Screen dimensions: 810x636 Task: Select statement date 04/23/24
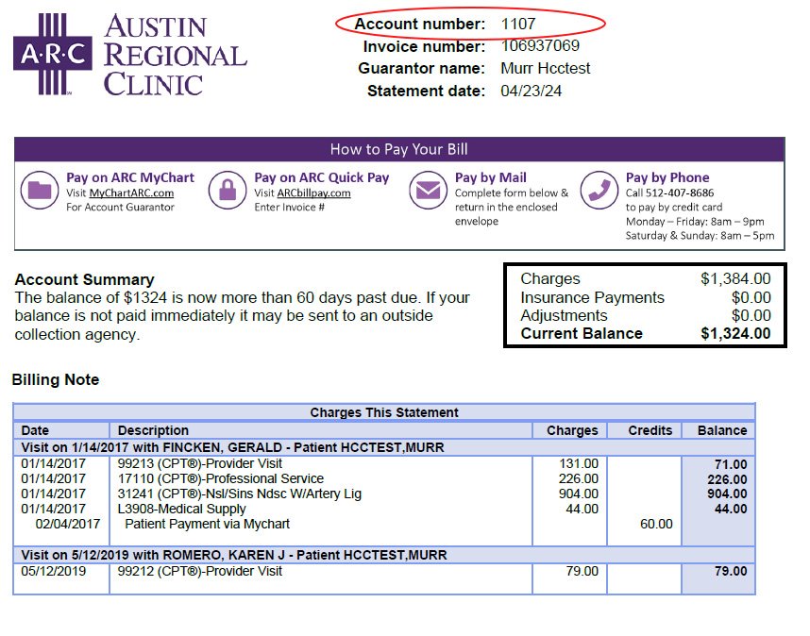point(532,92)
